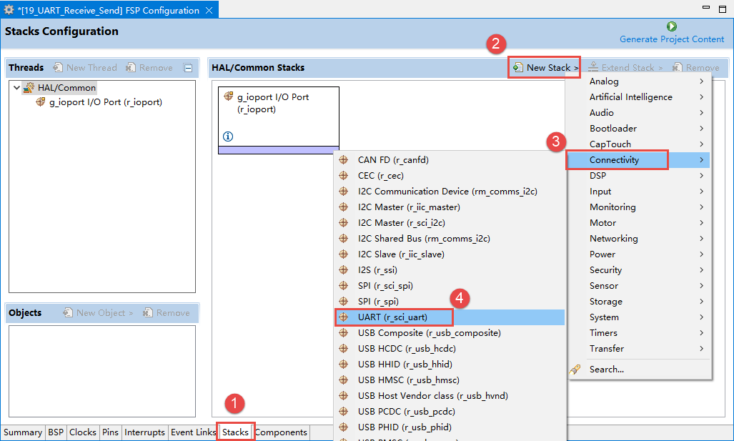Click the module icon beside SPI (r_spi)
Viewport: 734px width, 441px height.
(344, 302)
